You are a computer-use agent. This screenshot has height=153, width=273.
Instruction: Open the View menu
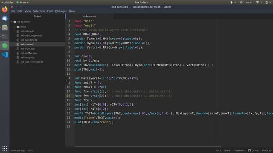pos(27,11)
